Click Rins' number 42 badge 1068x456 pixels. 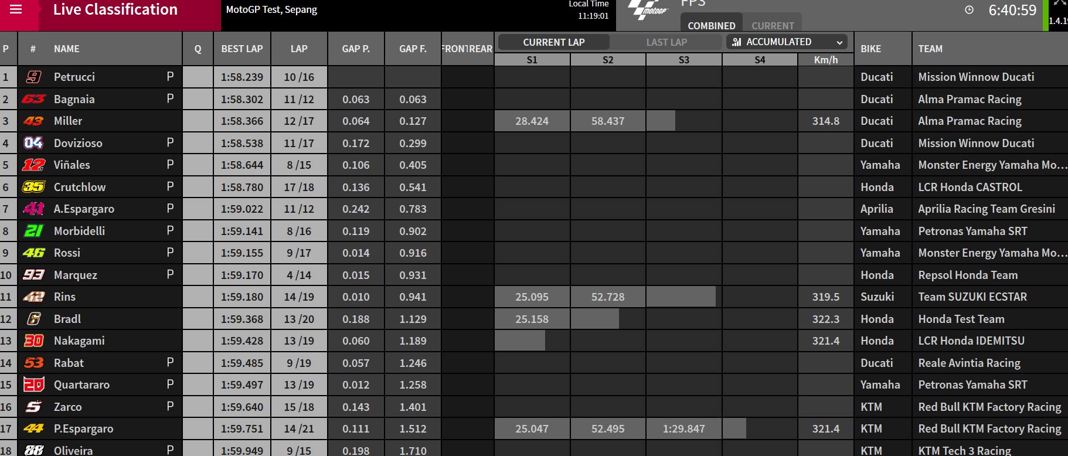pos(33,297)
